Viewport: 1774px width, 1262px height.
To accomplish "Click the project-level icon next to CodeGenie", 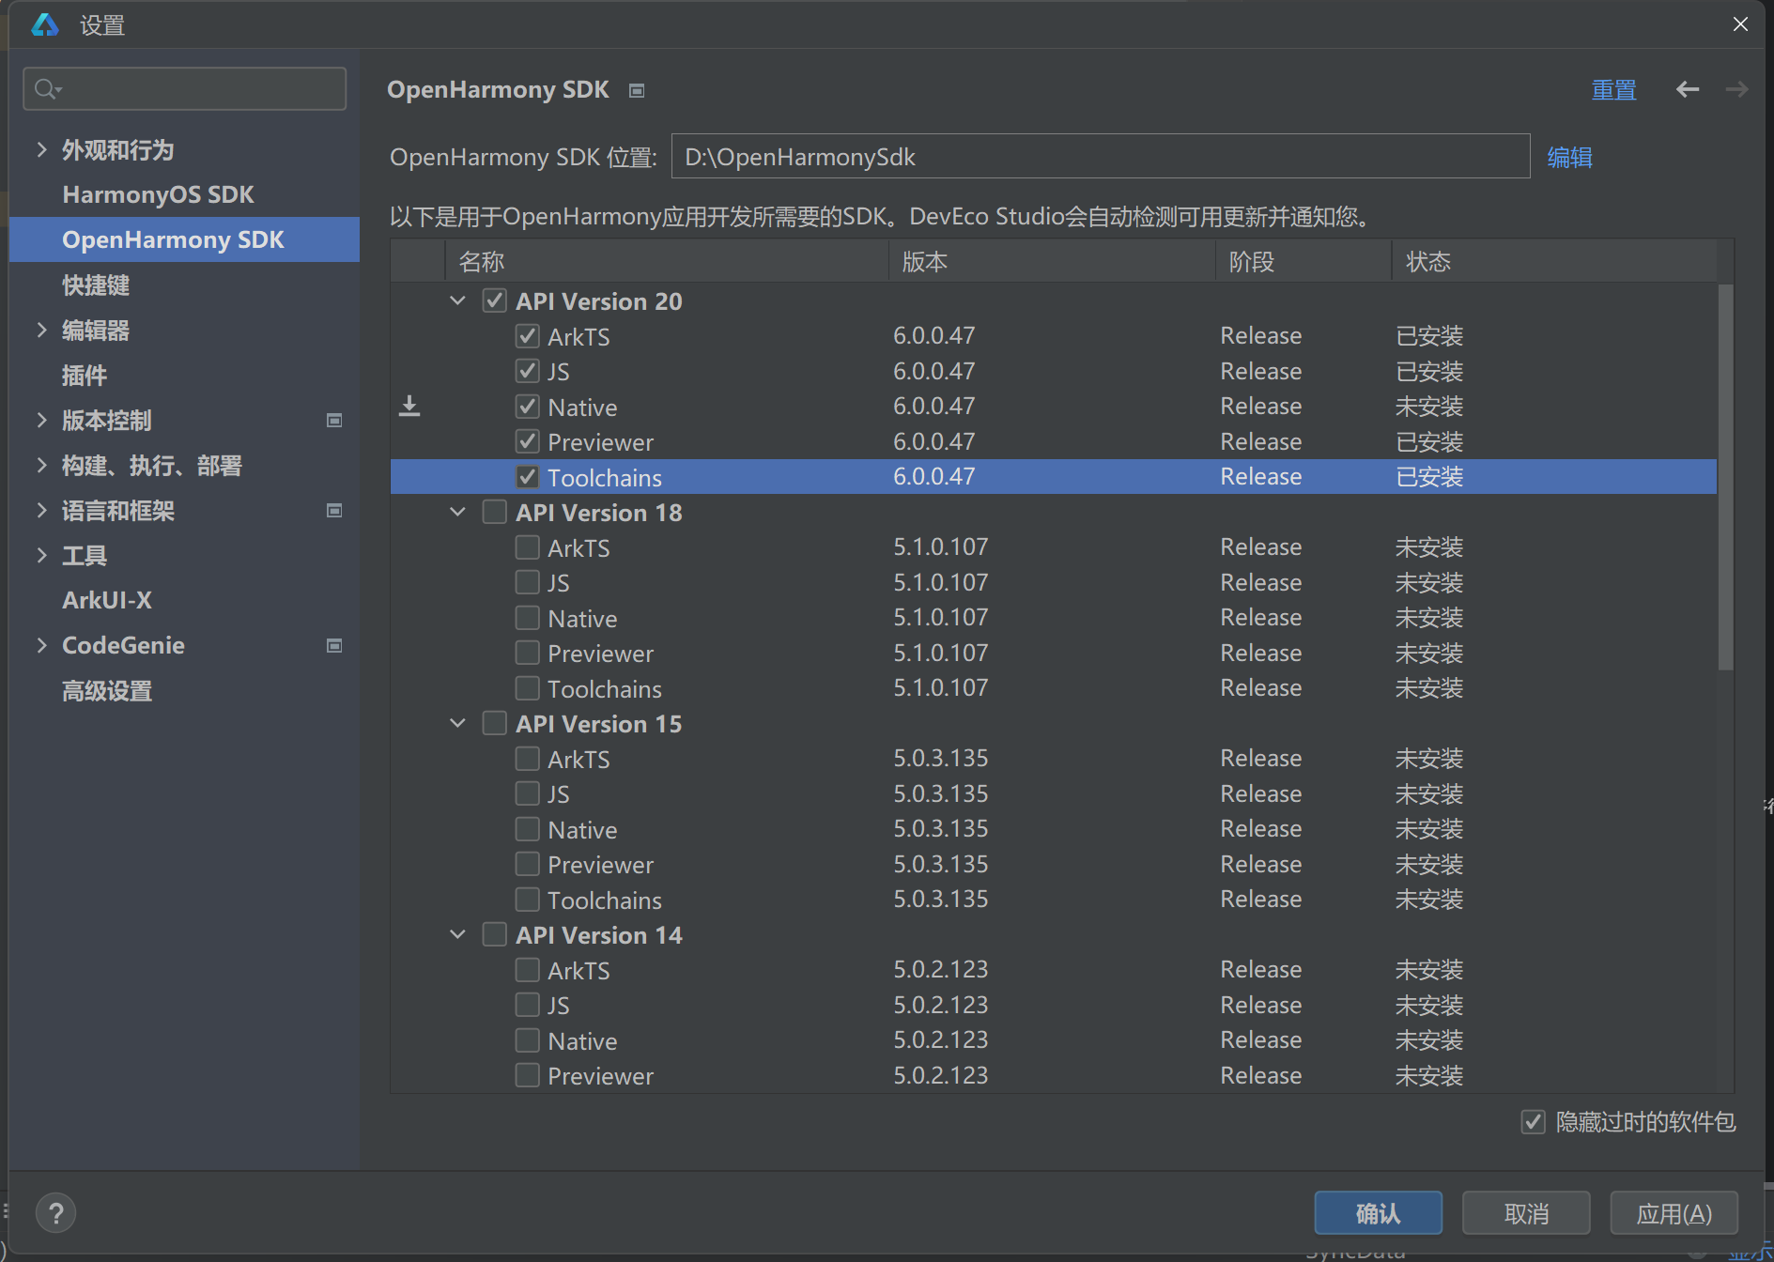I will (333, 646).
